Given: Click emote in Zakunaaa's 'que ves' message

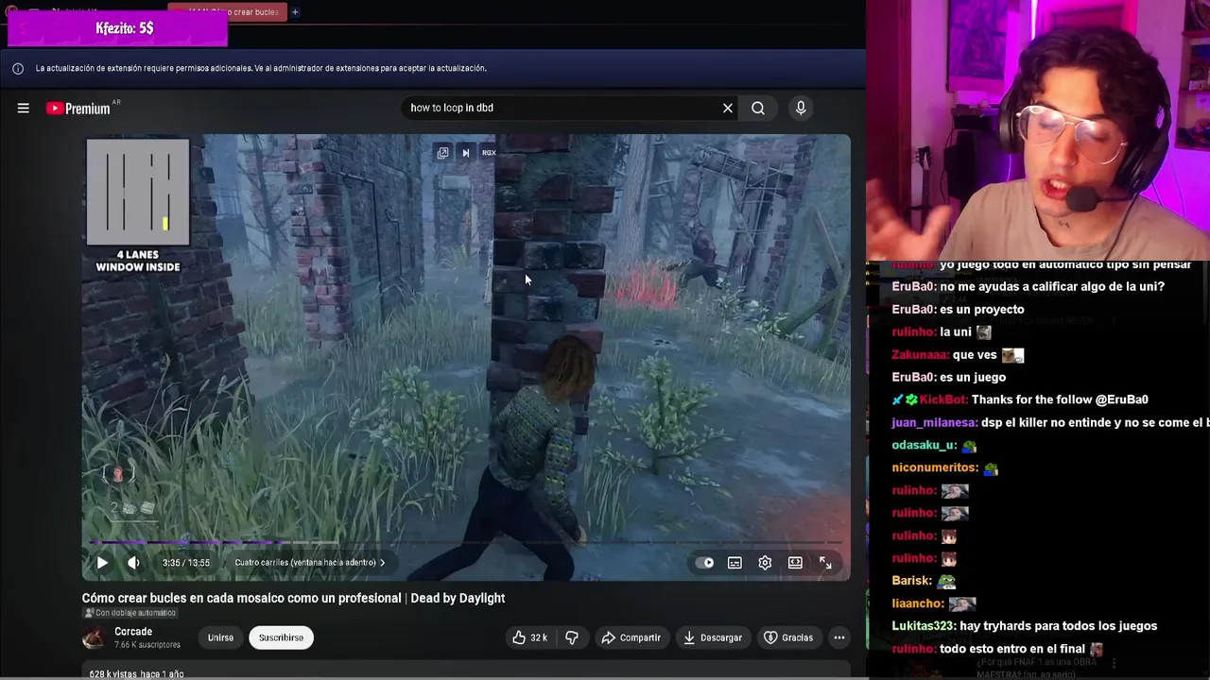Looking at the screenshot, I should [x=1012, y=355].
